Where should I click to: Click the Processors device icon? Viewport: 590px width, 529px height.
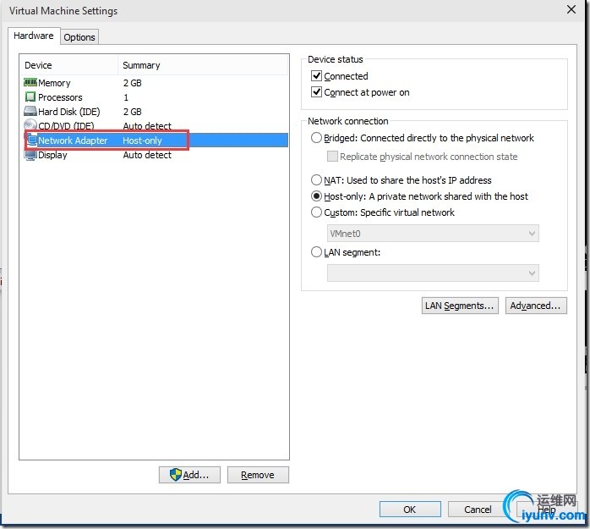(30, 96)
